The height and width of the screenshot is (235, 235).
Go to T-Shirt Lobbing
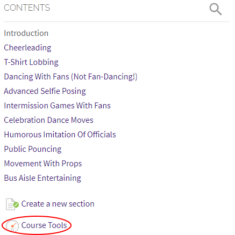(x=31, y=62)
